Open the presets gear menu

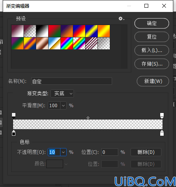coord(121,19)
